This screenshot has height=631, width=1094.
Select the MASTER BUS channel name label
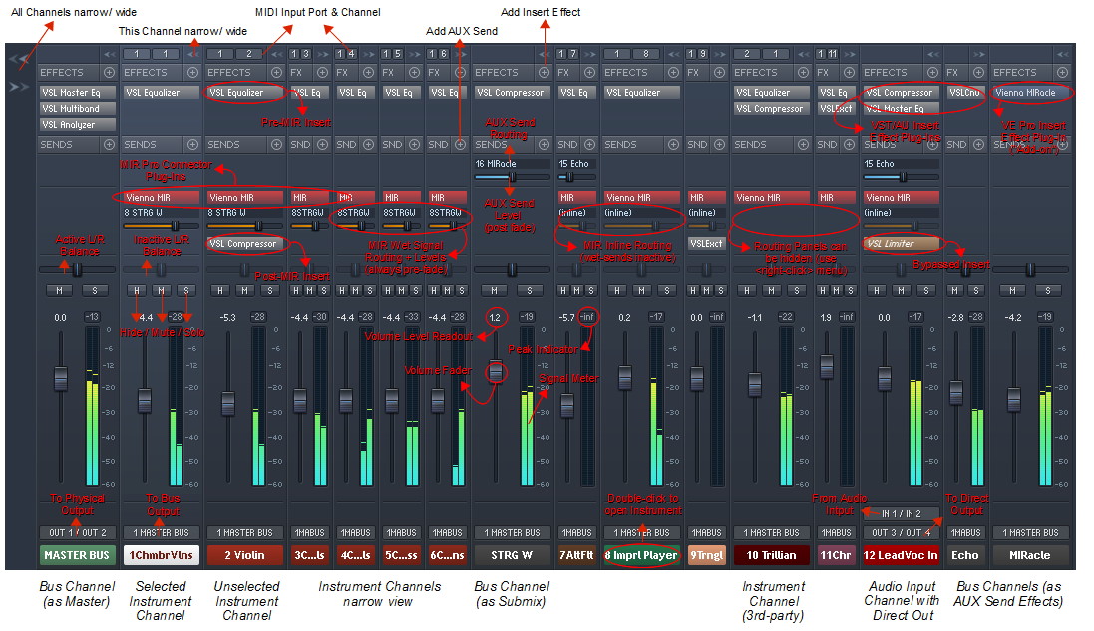77,555
